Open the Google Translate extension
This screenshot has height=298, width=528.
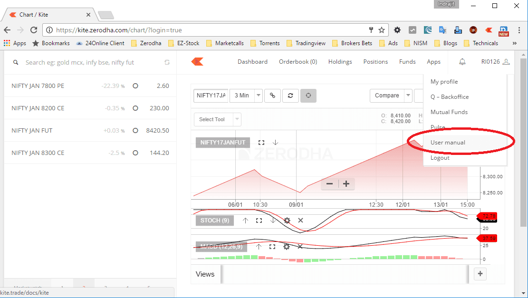click(442, 30)
